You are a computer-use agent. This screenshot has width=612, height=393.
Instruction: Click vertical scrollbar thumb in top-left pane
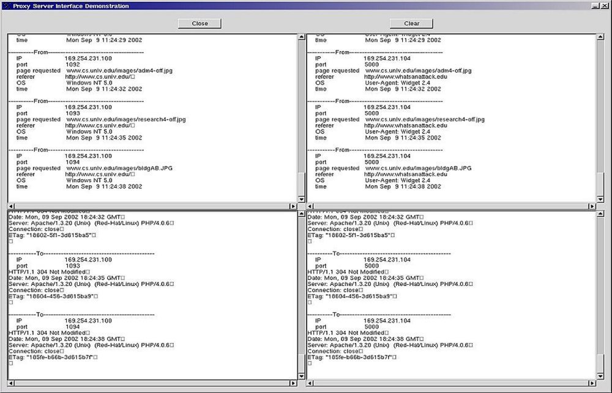click(x=300, y=183)
